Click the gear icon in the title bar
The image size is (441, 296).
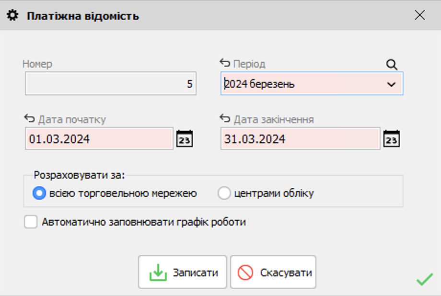[13, 16]
